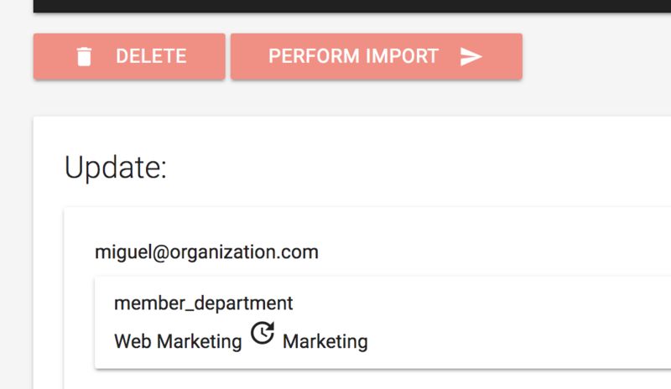
Task: Click the trash can icon
Action: [84, 57]
